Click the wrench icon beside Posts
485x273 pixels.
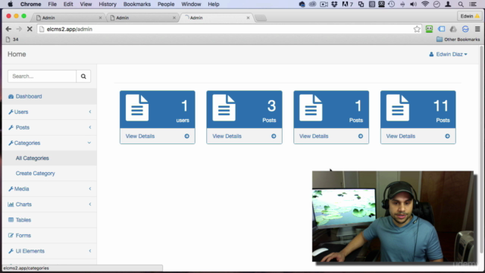[11, 127]
